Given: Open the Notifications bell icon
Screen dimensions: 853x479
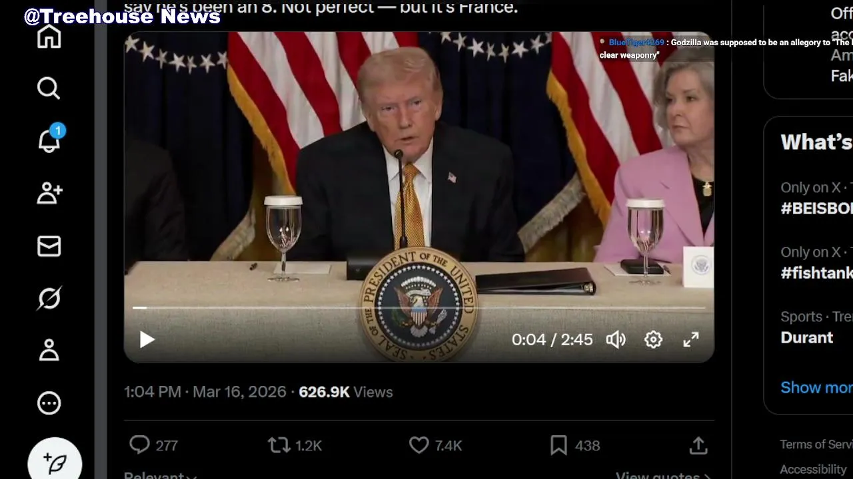Looking at the screenshot, I should coord(49,140).
